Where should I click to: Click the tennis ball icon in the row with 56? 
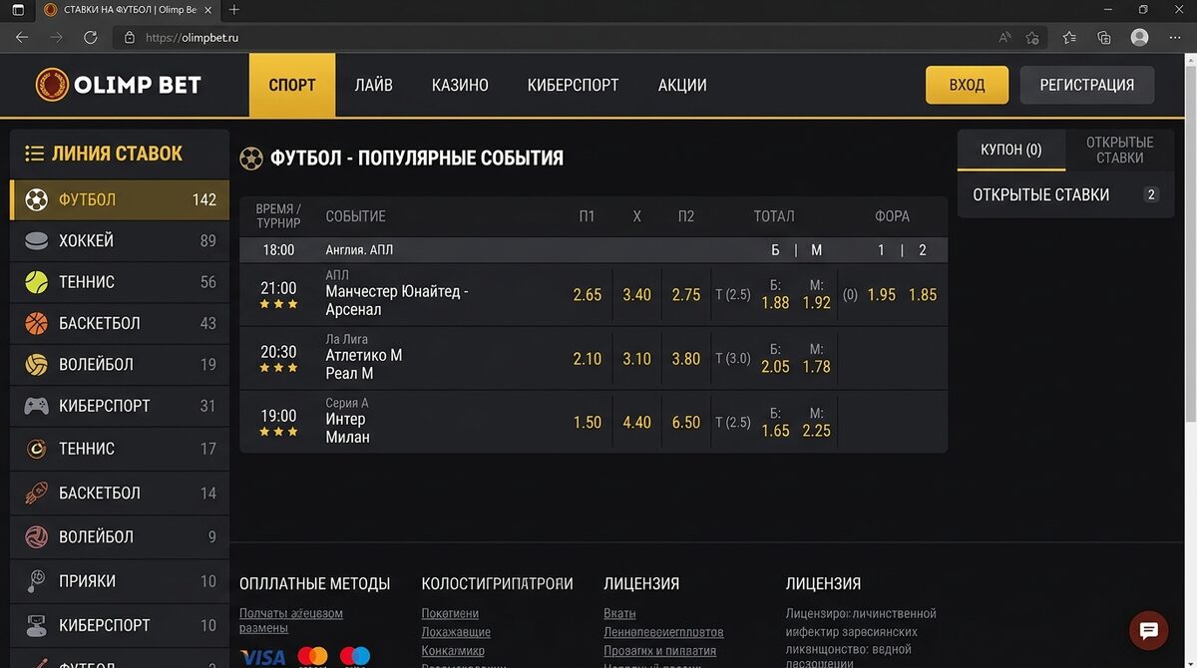[37, 282]
